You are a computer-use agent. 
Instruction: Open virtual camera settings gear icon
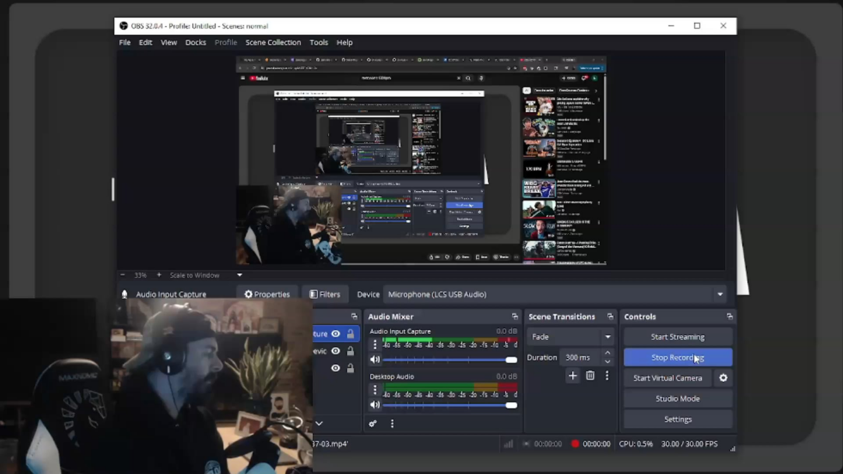point(723,378)
